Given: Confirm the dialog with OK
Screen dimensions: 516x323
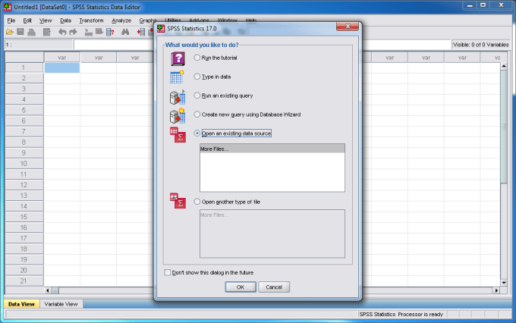Looking at the screenshot, I should tap(241, 287).
